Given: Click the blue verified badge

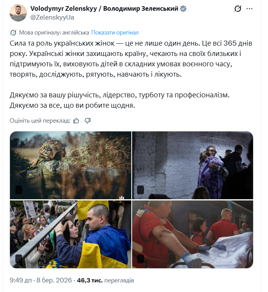Looking at the screenshot, I should coord(183,8).
